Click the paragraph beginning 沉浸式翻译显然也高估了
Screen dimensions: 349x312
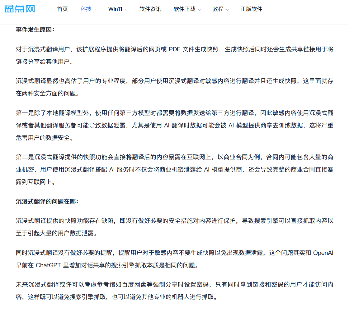pyautogui.click(x=174, y=87)
